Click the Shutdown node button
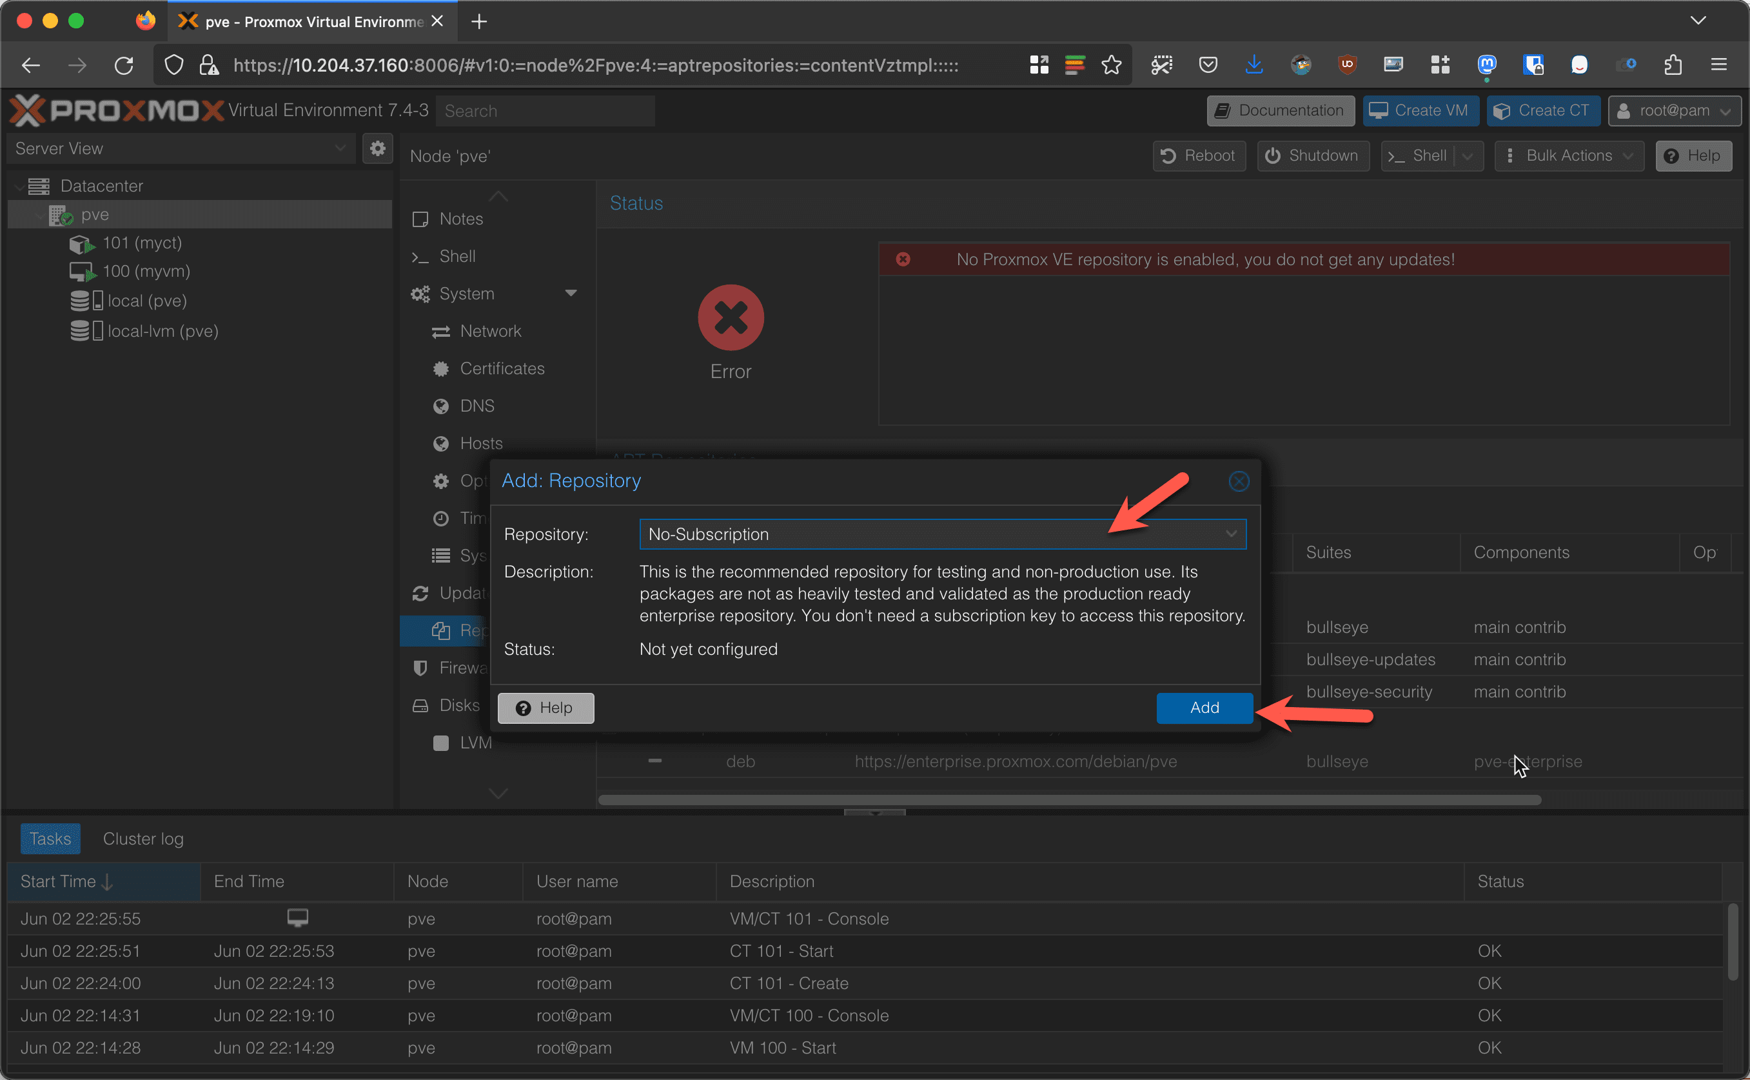Screen dimensions: 1750x1080 click(x=1313, y=155)
